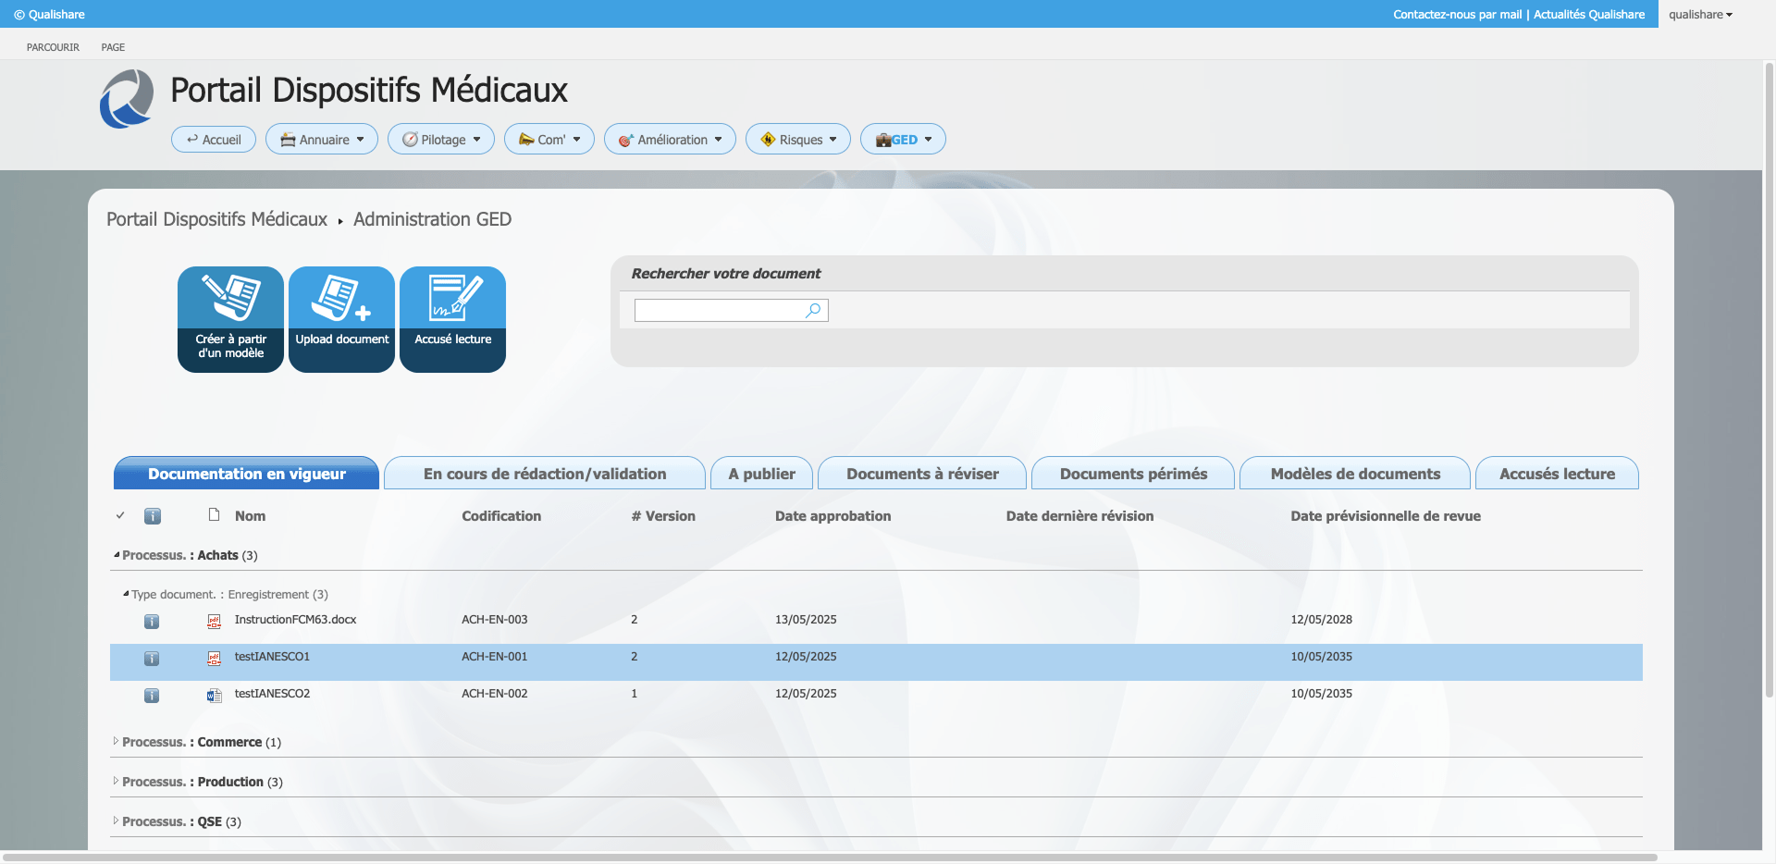Open the PAGE ribbon tab
This screenshot has height=864, width=1776.
[113, 47]
